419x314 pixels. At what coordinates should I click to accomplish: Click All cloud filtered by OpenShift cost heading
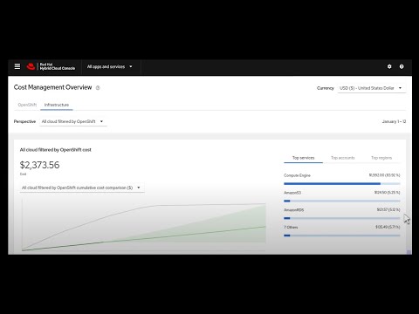click(x=55, y=150)
